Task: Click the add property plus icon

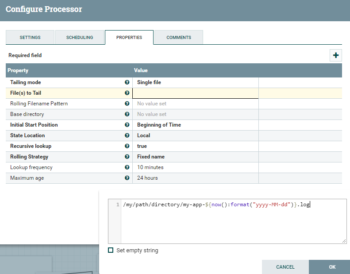Action: [336, 55]
